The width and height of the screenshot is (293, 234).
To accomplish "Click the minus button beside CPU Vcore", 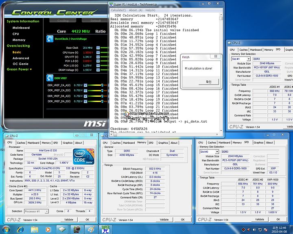I will [98, 53].
